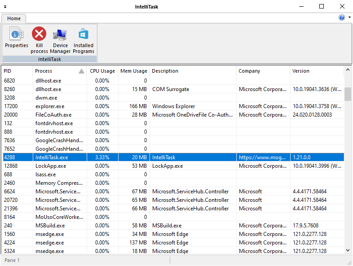
Task: Maximize the IntelliTask window
Action: click(322, 7)
